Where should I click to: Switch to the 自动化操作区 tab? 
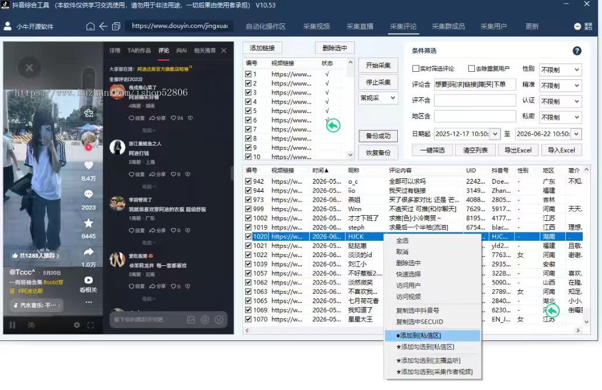pos(265,26)
